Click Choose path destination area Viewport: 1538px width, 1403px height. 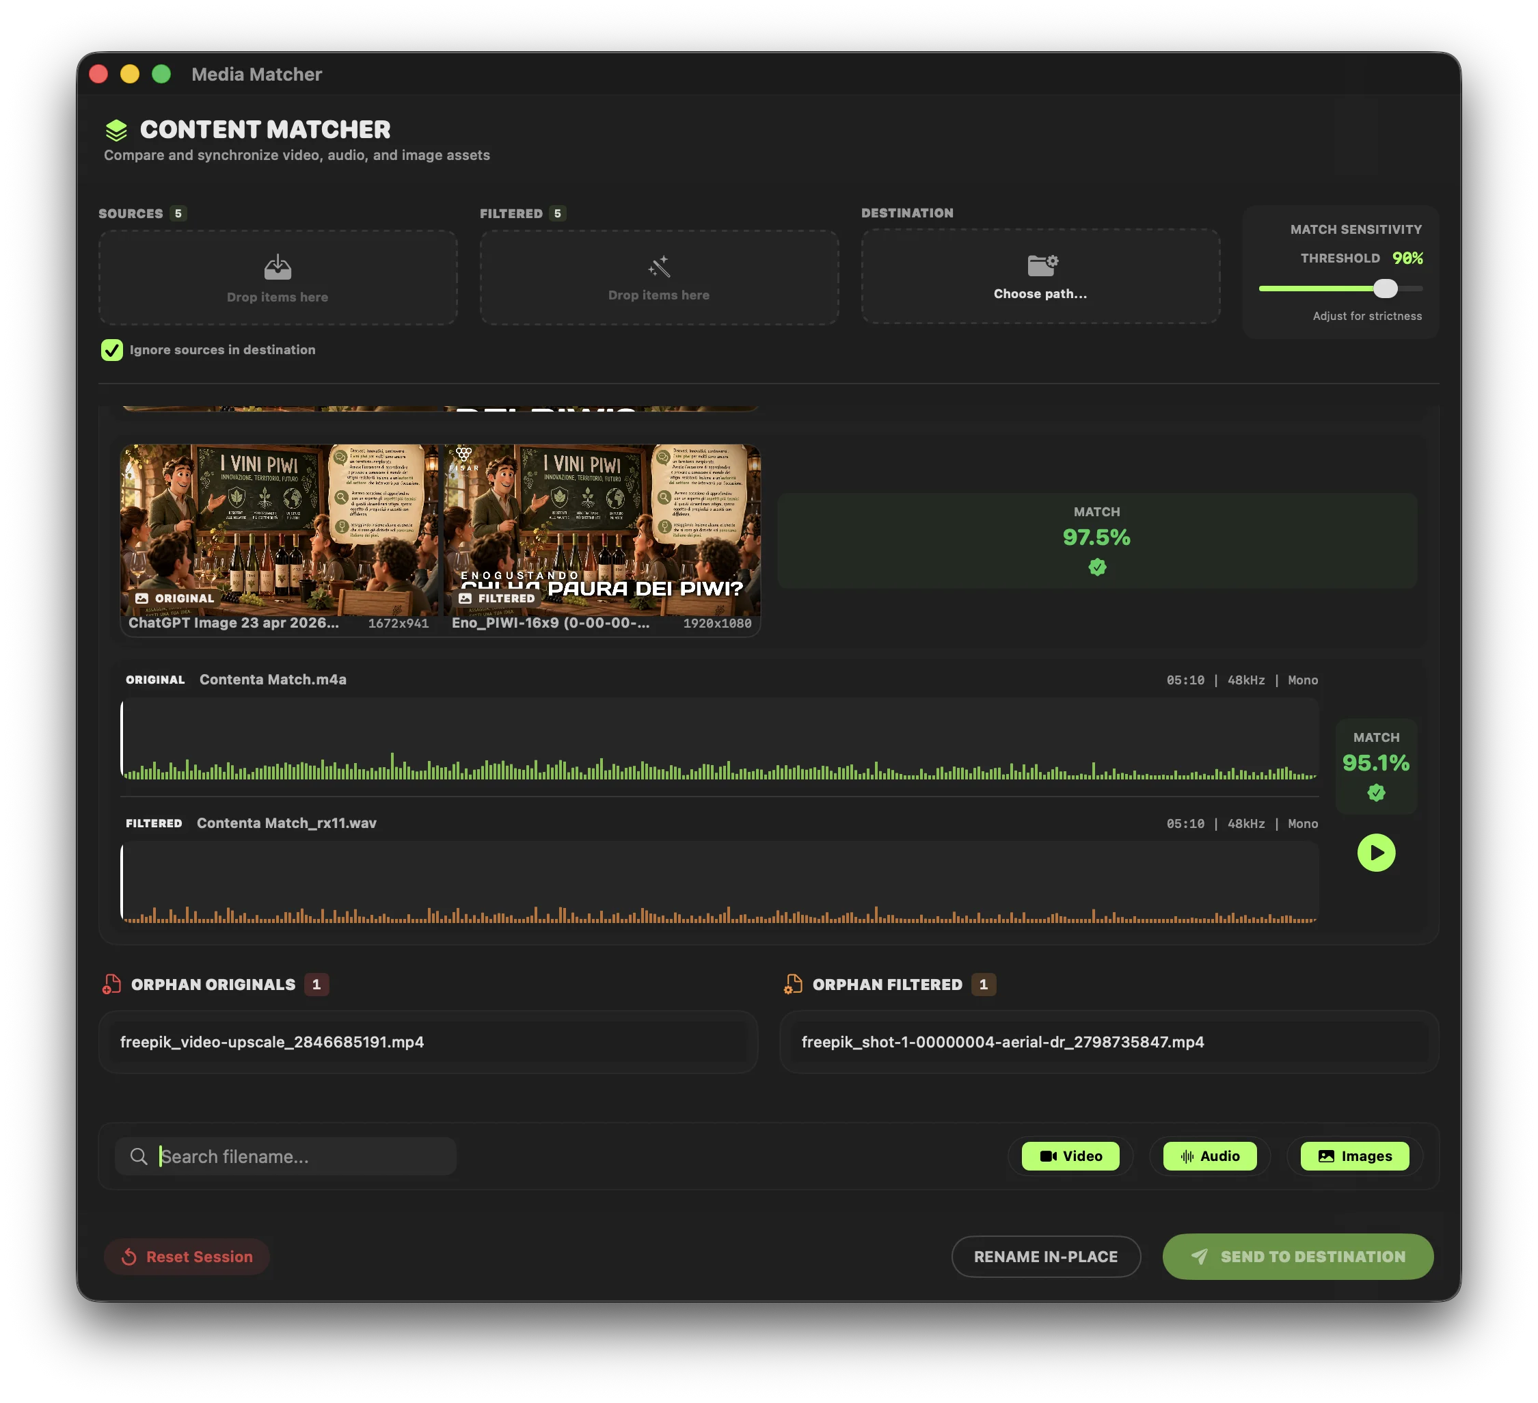point(1040,277)
